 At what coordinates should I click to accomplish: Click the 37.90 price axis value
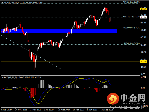(144, 45)
